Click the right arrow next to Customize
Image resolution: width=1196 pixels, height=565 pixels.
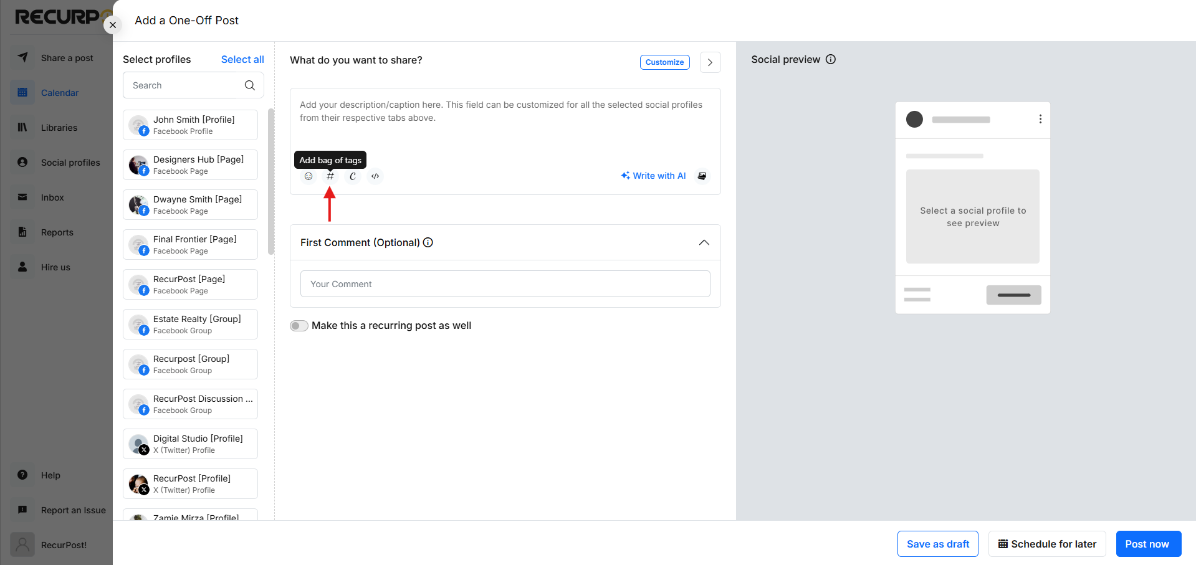coord(710,62)
